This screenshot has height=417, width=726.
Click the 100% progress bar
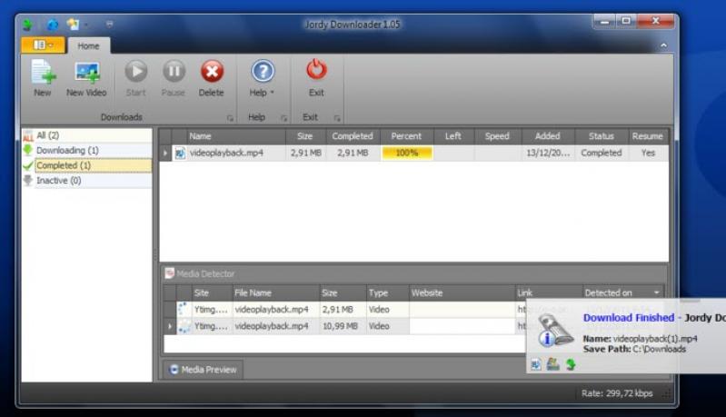click(x=407, y=153)
